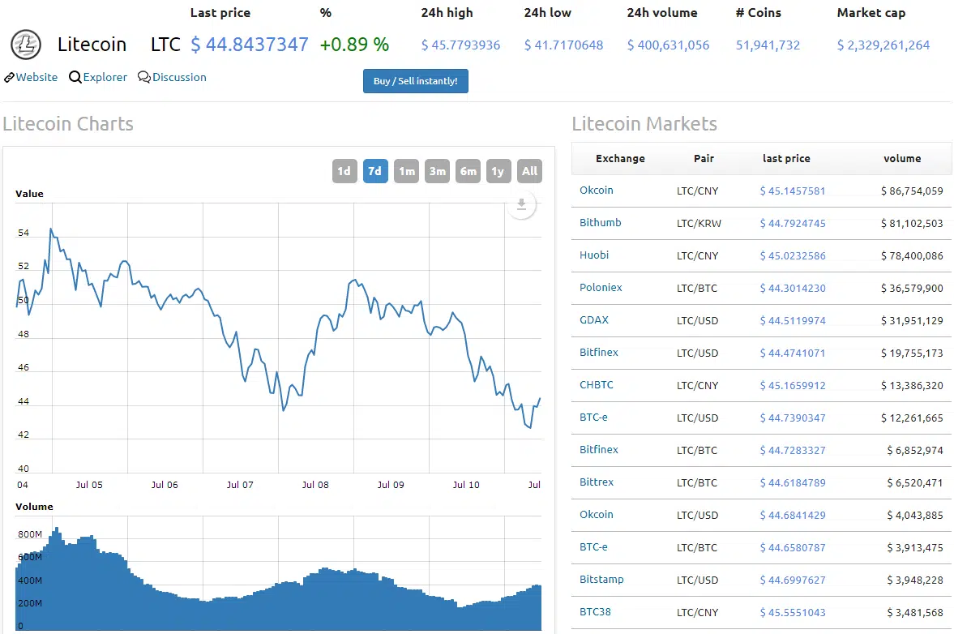The image size is (954, 634).
Task: Click Okcoin volume $ 86,754,059
Action: (911, 191)
